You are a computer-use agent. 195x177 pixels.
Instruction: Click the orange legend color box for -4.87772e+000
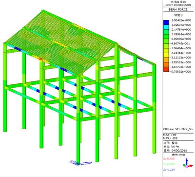(166, 65)
